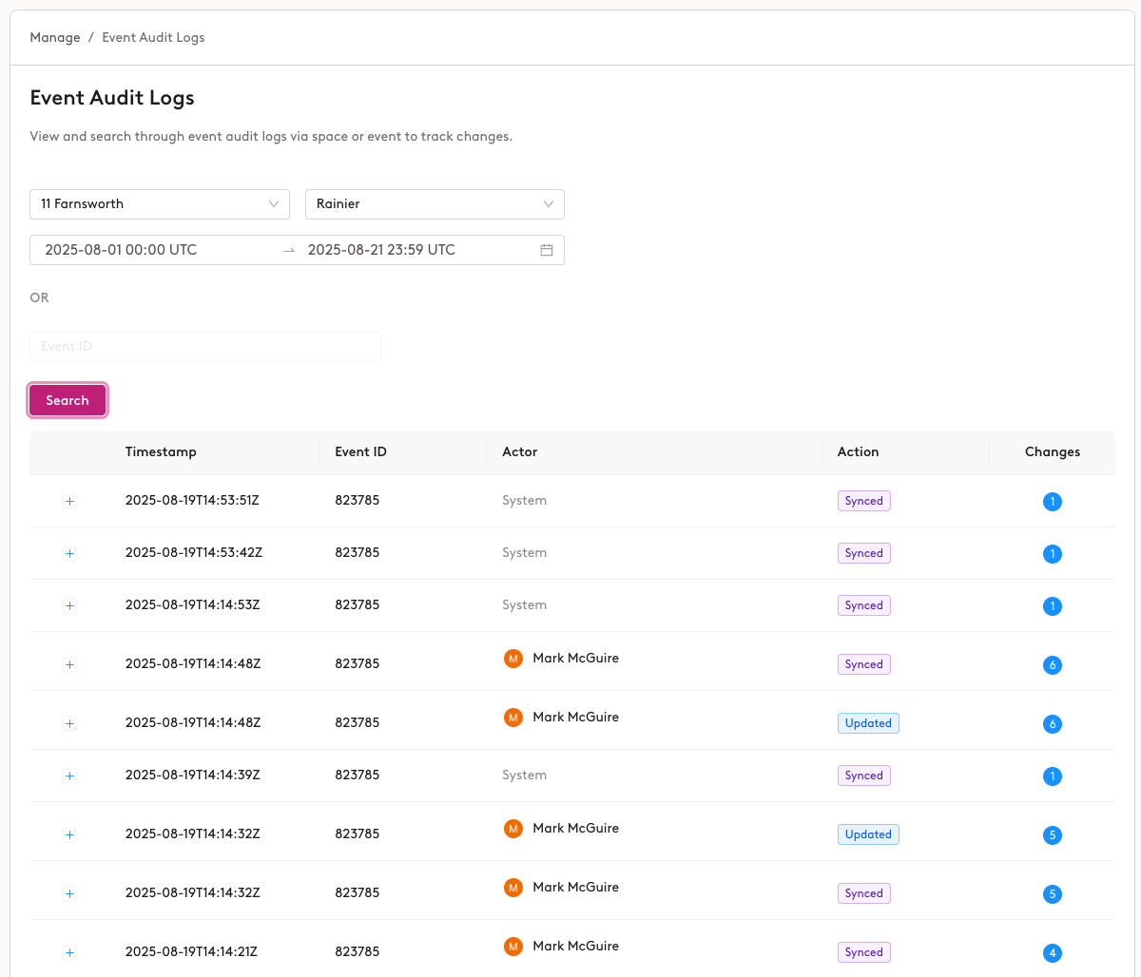This screenshot has height=977, width=1141.
Task: Click the arrow between the date range fields
Action: coord(289,250)
